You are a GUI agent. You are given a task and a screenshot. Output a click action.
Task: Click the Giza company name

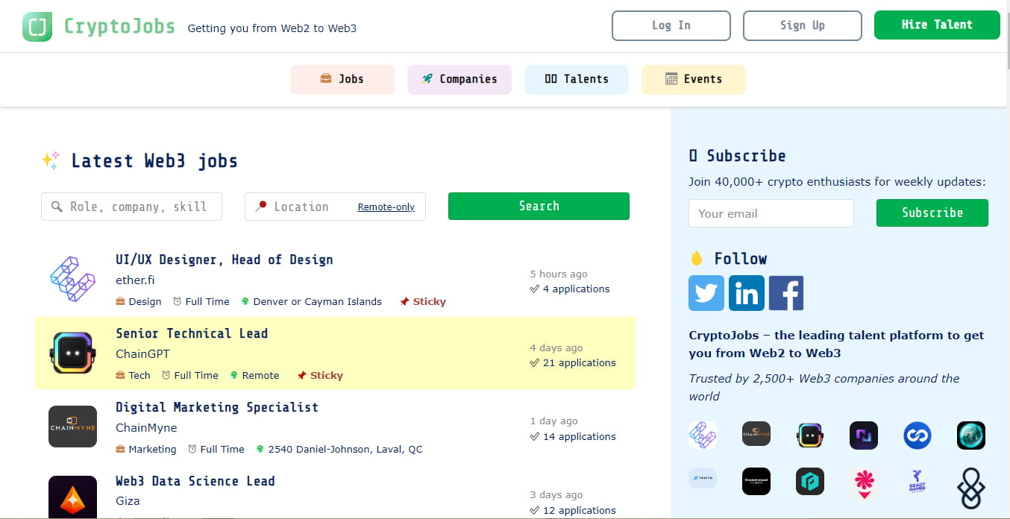pyautogui.click(x=128, y=501)
